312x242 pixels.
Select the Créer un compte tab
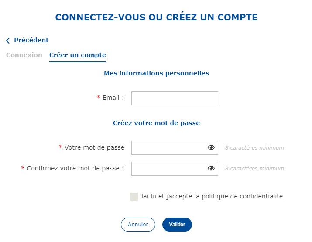(78, 55)
